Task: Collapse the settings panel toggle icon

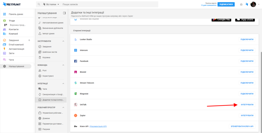Action: tap(64, 13)
